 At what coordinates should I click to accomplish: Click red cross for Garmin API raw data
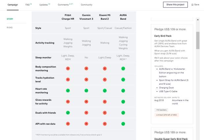tap(86, 124)
